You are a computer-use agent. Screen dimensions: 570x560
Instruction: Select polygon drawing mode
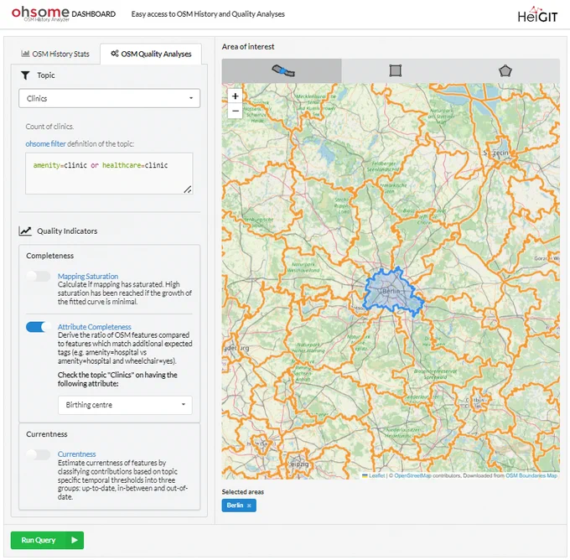pyautogui.click(x=505, y=70)
